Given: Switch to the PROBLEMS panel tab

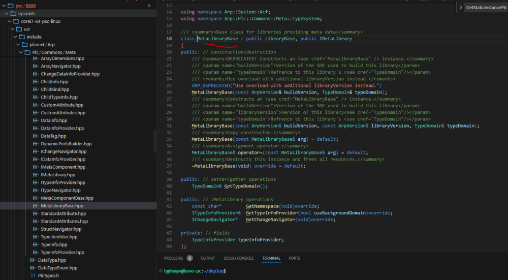Looking at the screenshot, I should point(173,258).
